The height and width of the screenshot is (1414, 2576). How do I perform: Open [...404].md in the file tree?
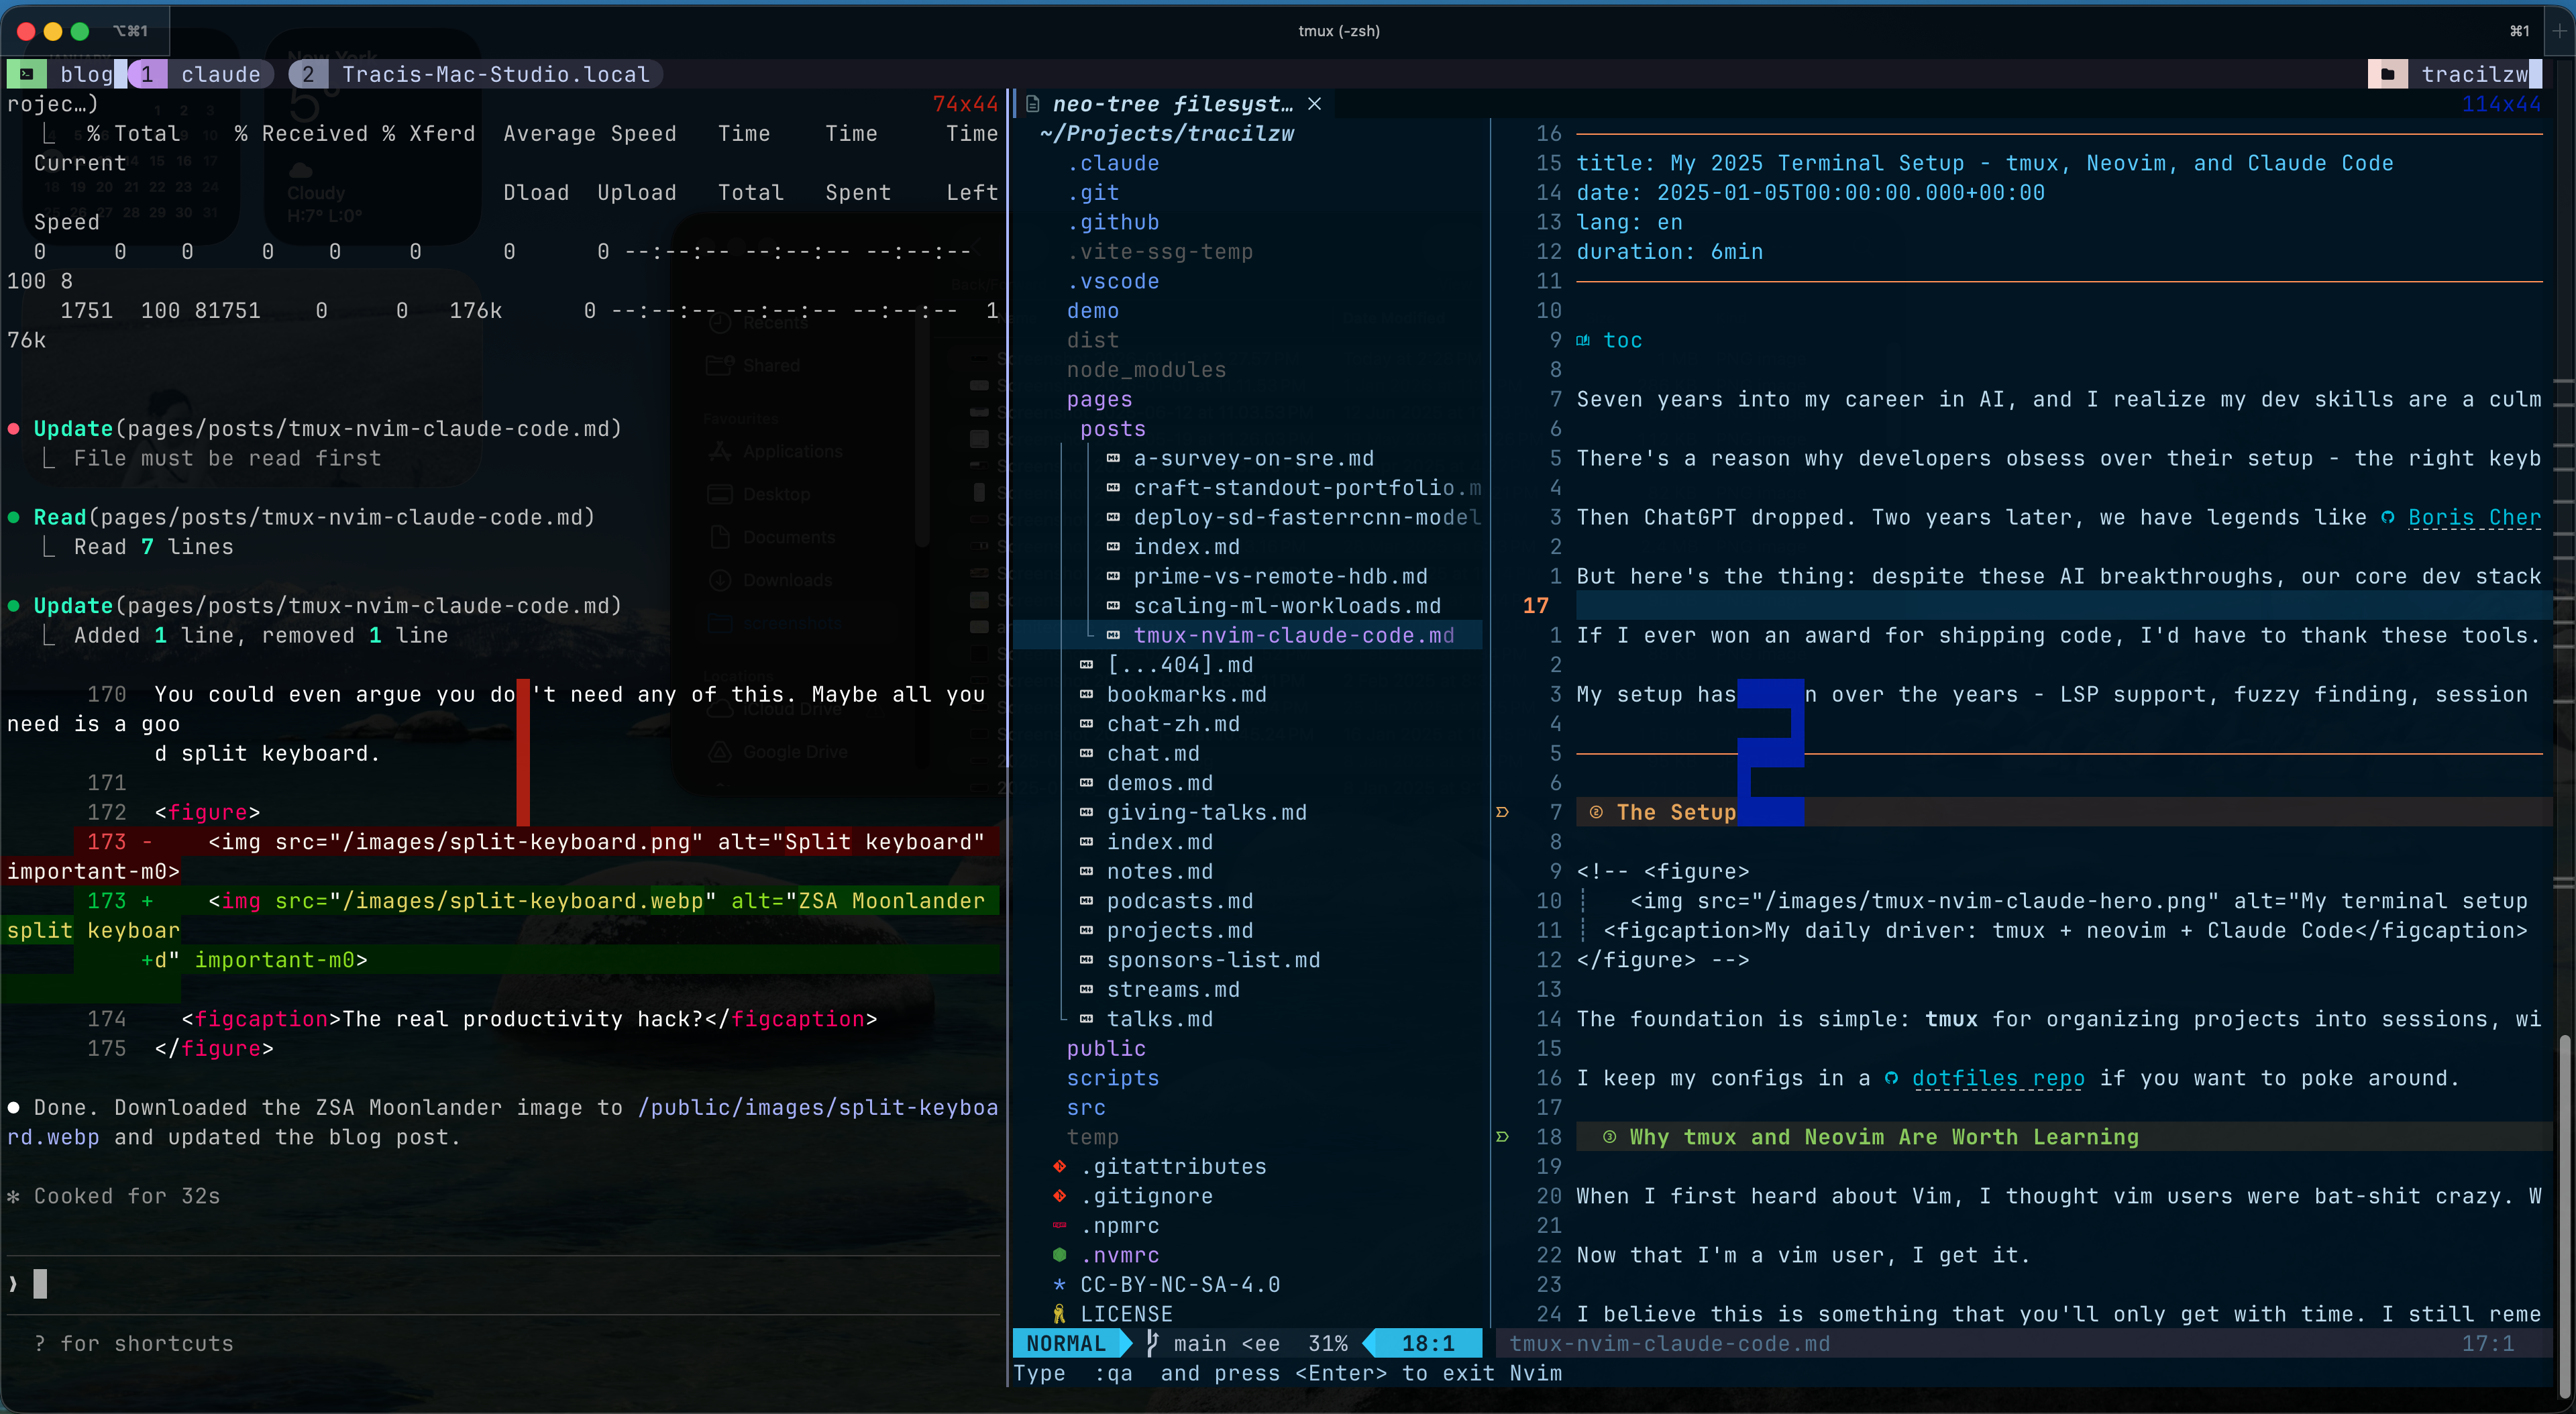(x=1180, y=665)
